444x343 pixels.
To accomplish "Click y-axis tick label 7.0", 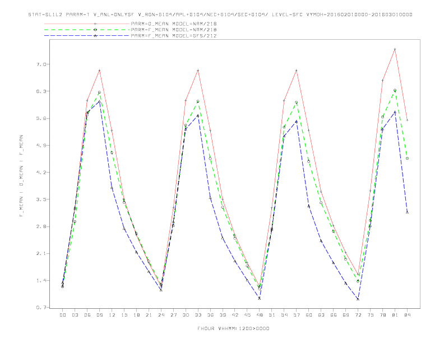I will [41, 64].
